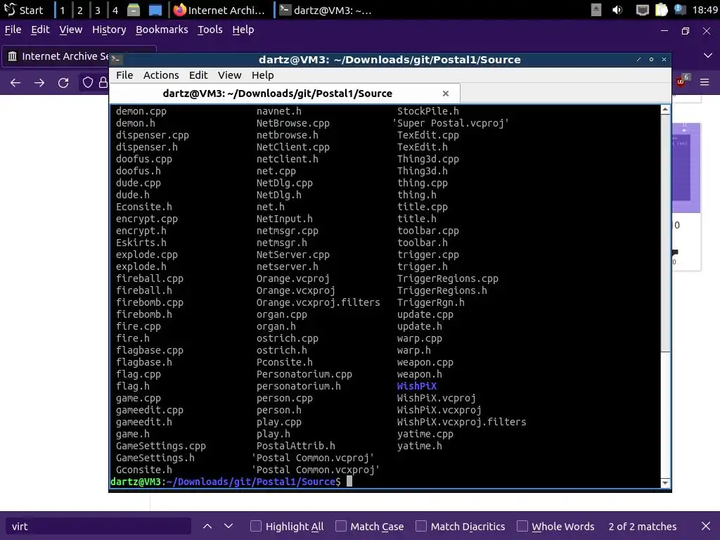Click the show desktop taskbar icon

[x=155, y=10]
